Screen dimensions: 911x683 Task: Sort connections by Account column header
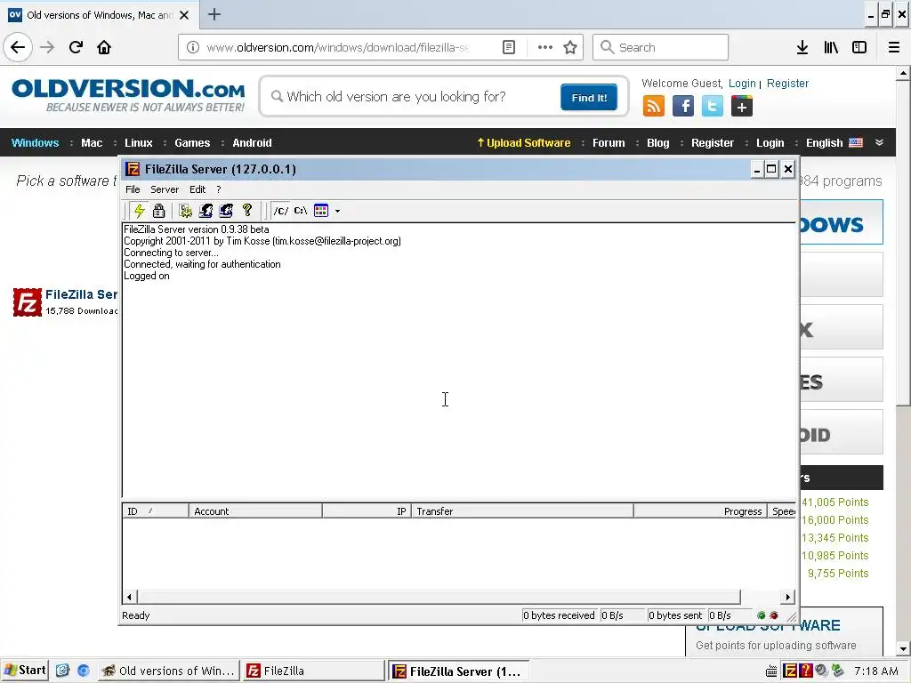255,511
